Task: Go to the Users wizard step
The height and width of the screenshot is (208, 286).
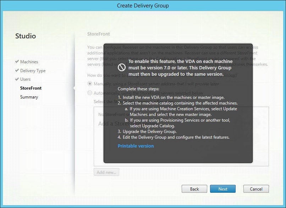Action: pyautogui.click(x=25, y=79)
